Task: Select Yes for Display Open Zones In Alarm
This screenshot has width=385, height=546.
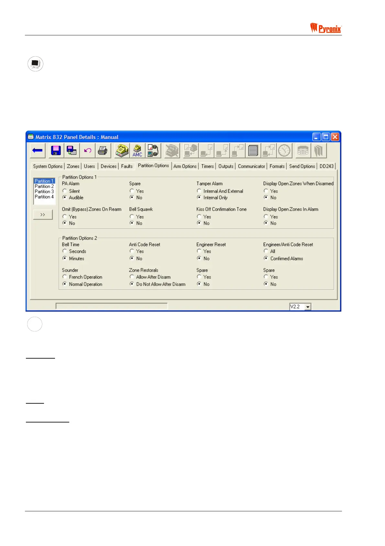Action: click(x=266, y=217)
